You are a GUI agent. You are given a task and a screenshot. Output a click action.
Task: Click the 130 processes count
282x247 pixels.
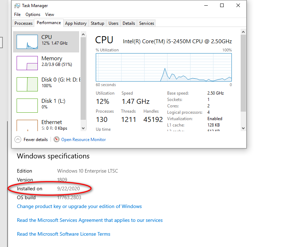(x=102, y=119)
